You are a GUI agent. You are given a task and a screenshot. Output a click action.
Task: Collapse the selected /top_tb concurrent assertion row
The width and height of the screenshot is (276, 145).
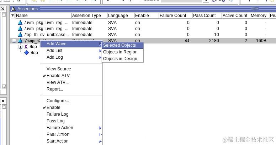[14, 41]
